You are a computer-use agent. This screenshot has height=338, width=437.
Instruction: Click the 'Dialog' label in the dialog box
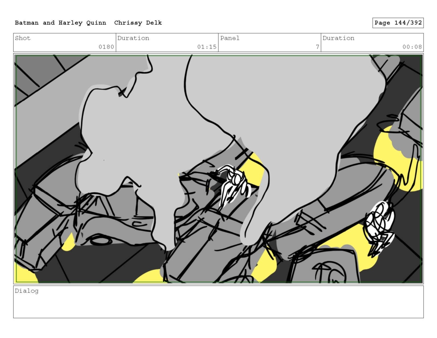pos(26,291)
